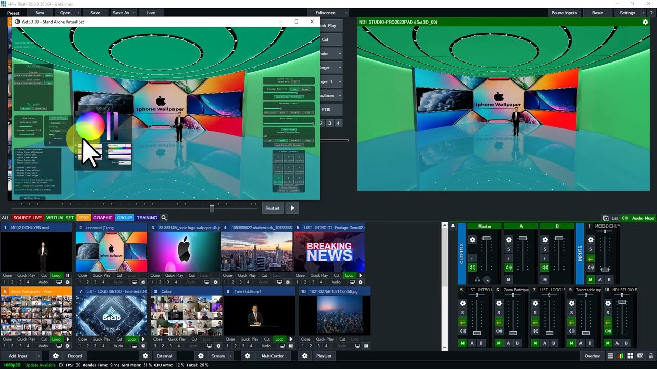Select the GROUP category tab

point(124,218)
